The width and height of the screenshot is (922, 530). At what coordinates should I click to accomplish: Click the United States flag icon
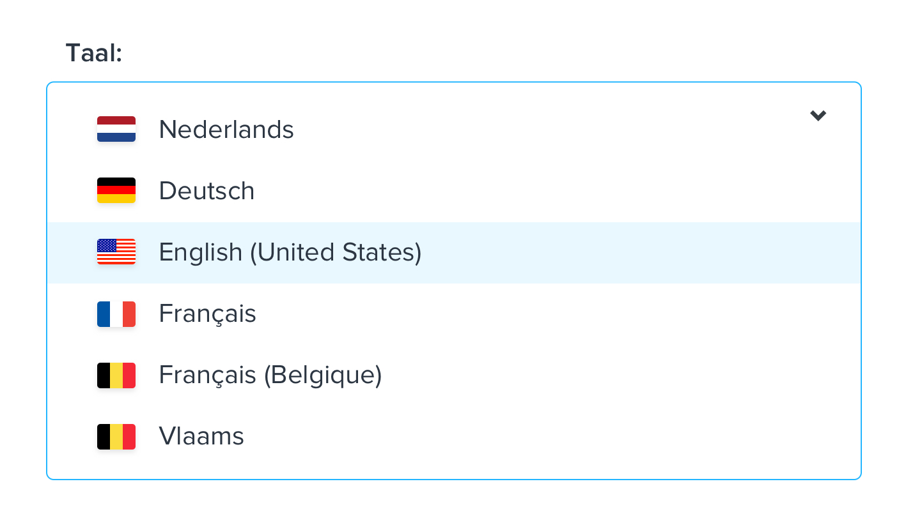point(116,252)
